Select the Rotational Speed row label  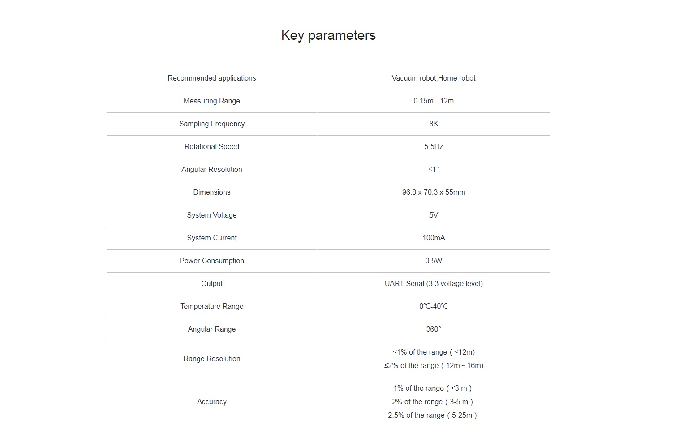[x=212, y=146]
